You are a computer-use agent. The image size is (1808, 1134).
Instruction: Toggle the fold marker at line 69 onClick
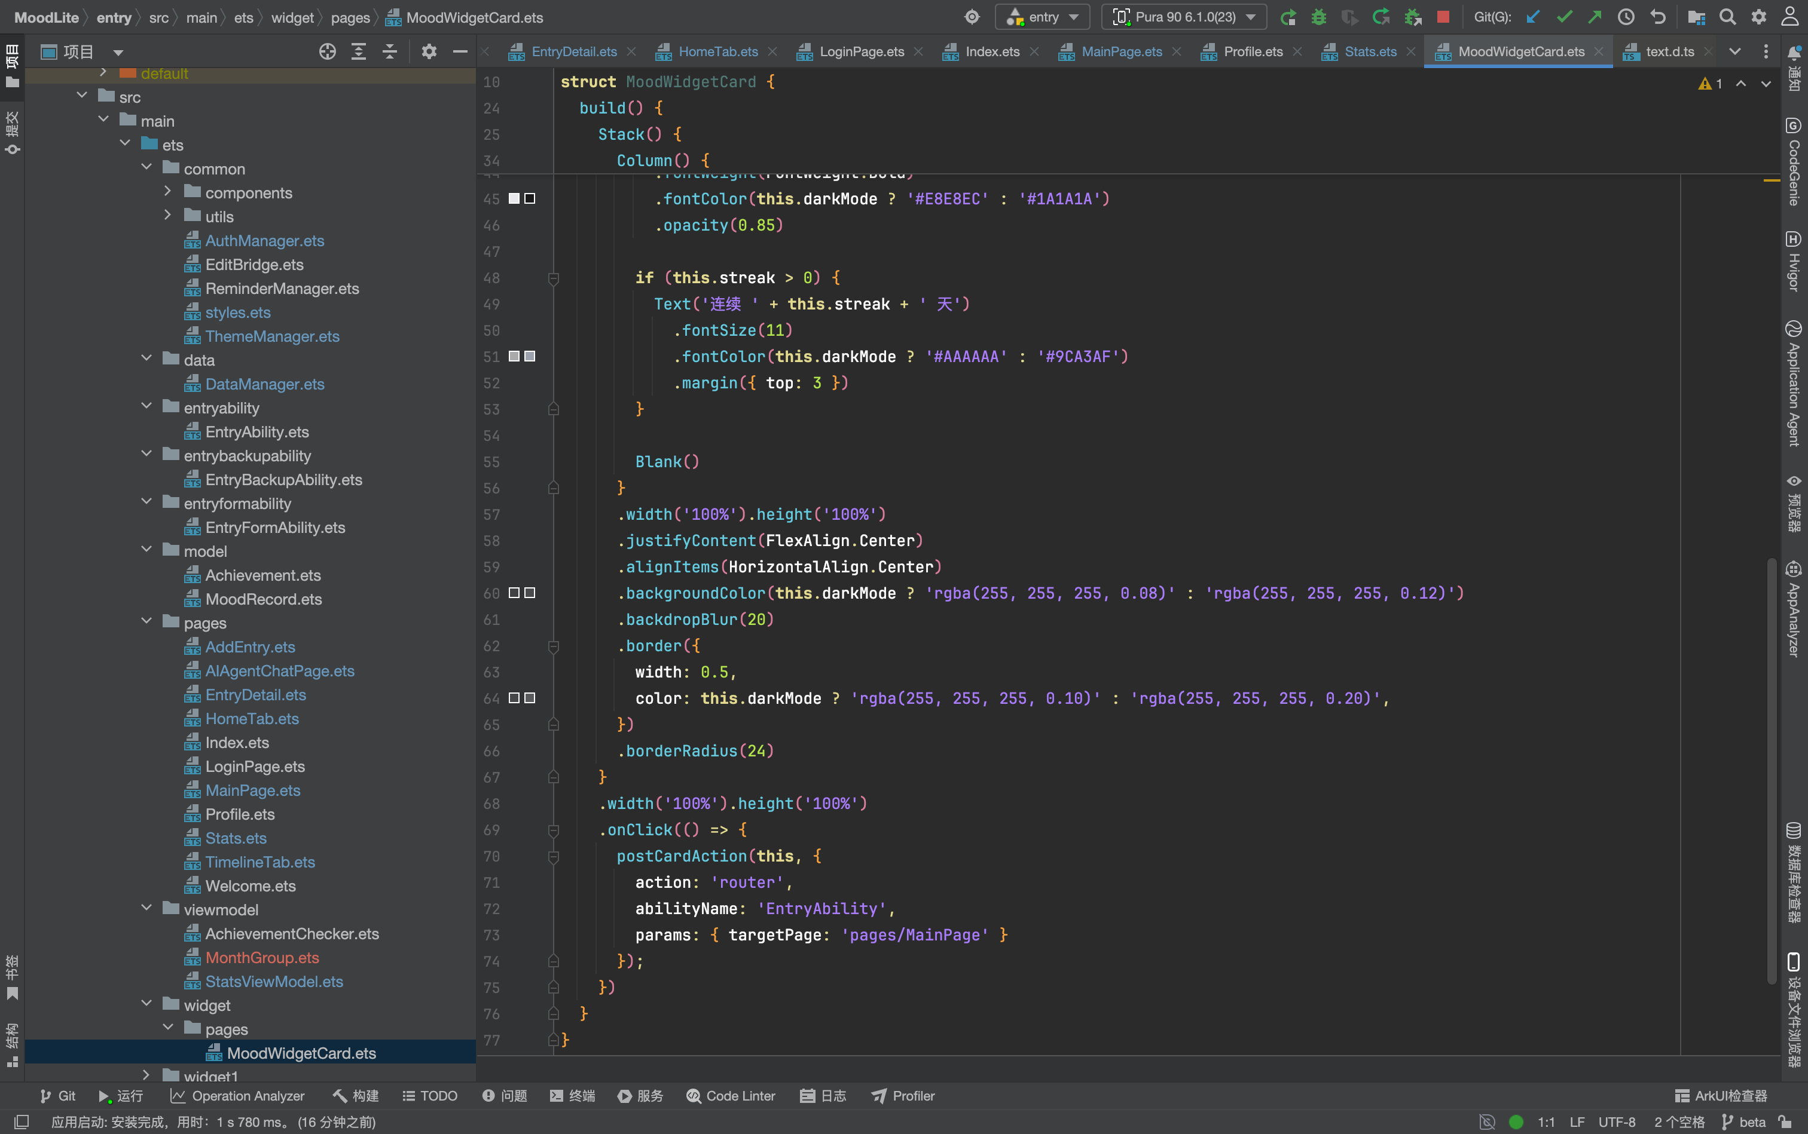tap(553, 830)
